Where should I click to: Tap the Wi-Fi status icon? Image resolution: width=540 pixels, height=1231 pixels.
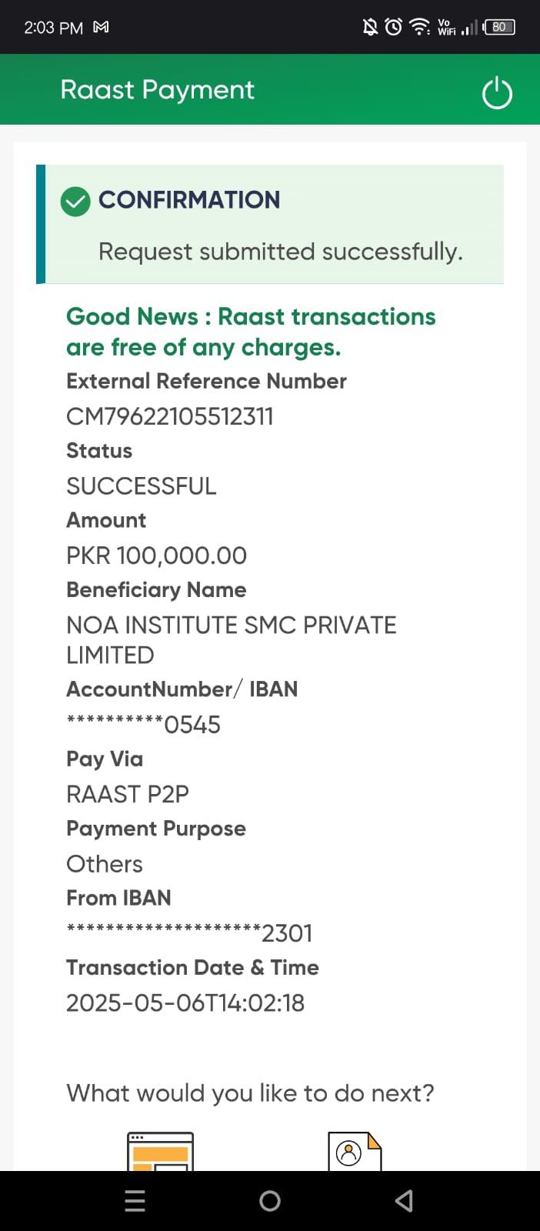click(419, 27)
